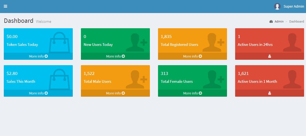Click add-user icon on Total Registered Users card
The width and height of the screenshot is (306, 136).
click(x=213, y=42)
